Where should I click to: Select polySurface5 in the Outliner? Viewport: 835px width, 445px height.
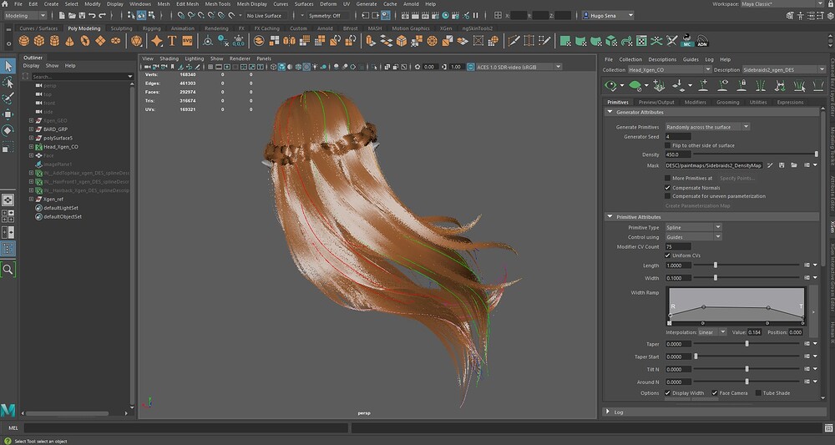pyautogui.click(x=58, y=138)
